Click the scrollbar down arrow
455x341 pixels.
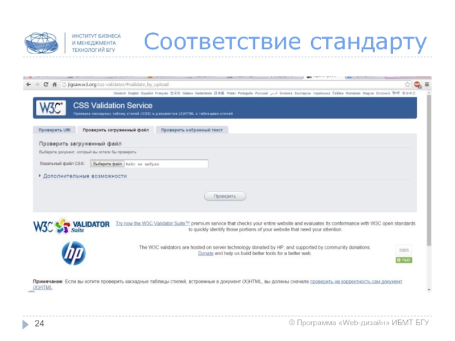[x=429, y=289]
